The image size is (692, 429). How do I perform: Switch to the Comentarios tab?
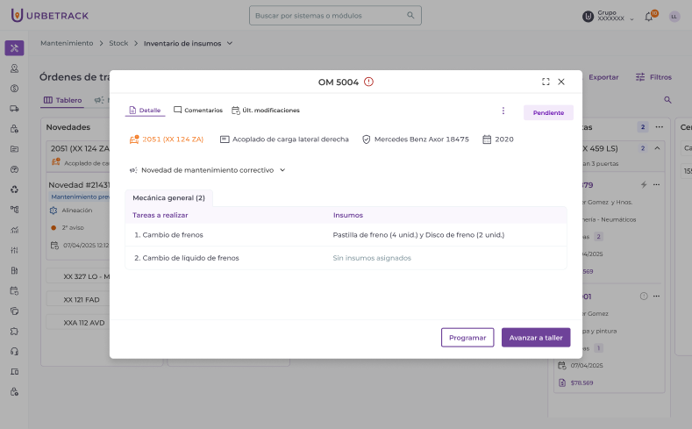197,111
